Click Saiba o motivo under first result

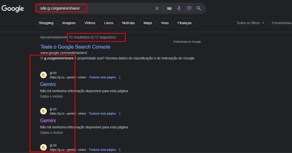tap(51, 96)
